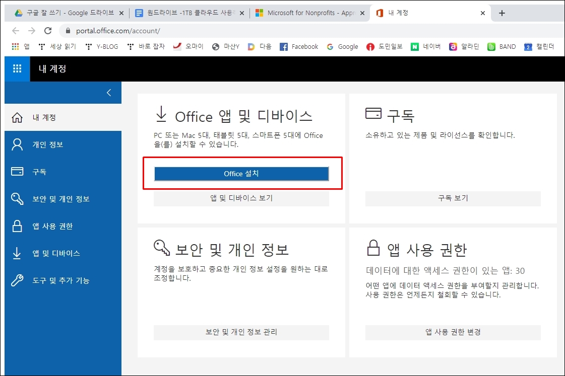This screenshot has height=376, width=565.
Task: Open the Facebook bookmark
Action: click(299, 47)
